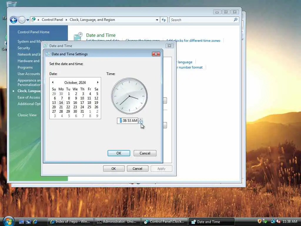
Task: Switch to Index of /repo taskbar window
Action: pyautogui.click(x=71, y=222)
